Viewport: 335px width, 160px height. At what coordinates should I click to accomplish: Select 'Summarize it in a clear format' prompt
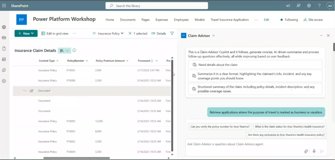coord(255,76)
